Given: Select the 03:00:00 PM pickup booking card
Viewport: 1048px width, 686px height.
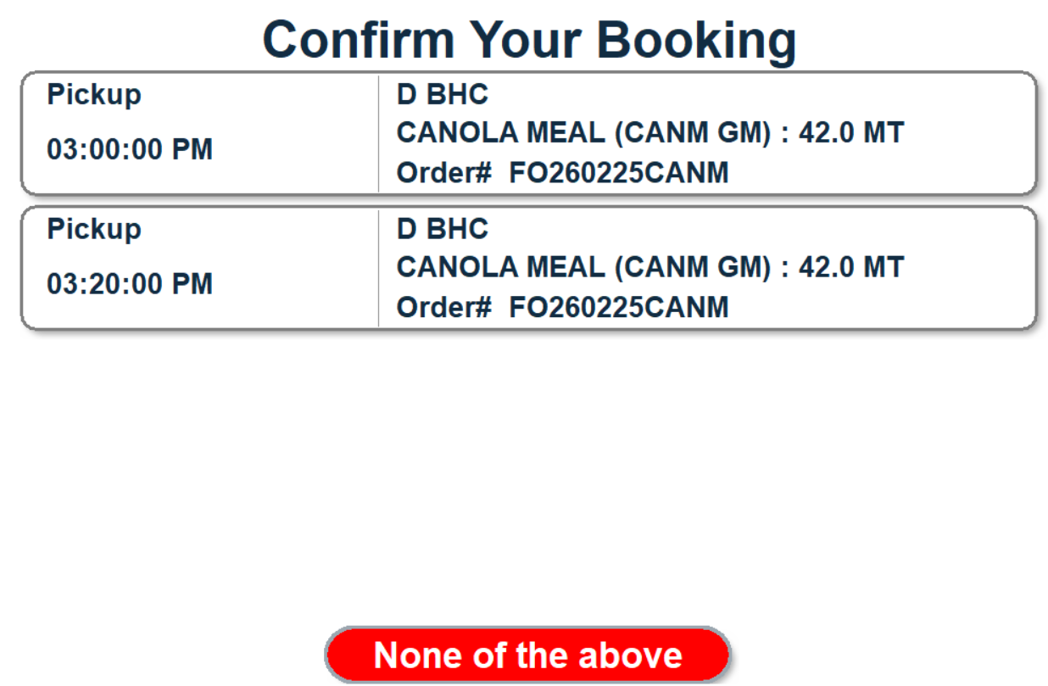Looking at the screenshot, I should (x=527, y=134).
